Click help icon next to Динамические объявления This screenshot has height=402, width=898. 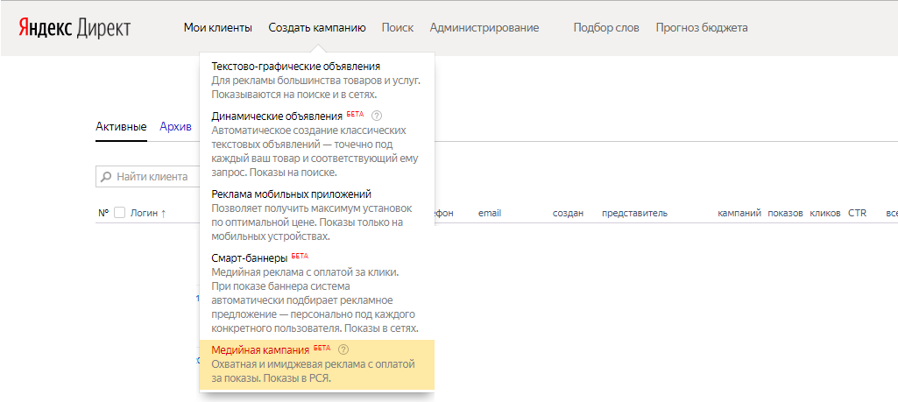376,116
